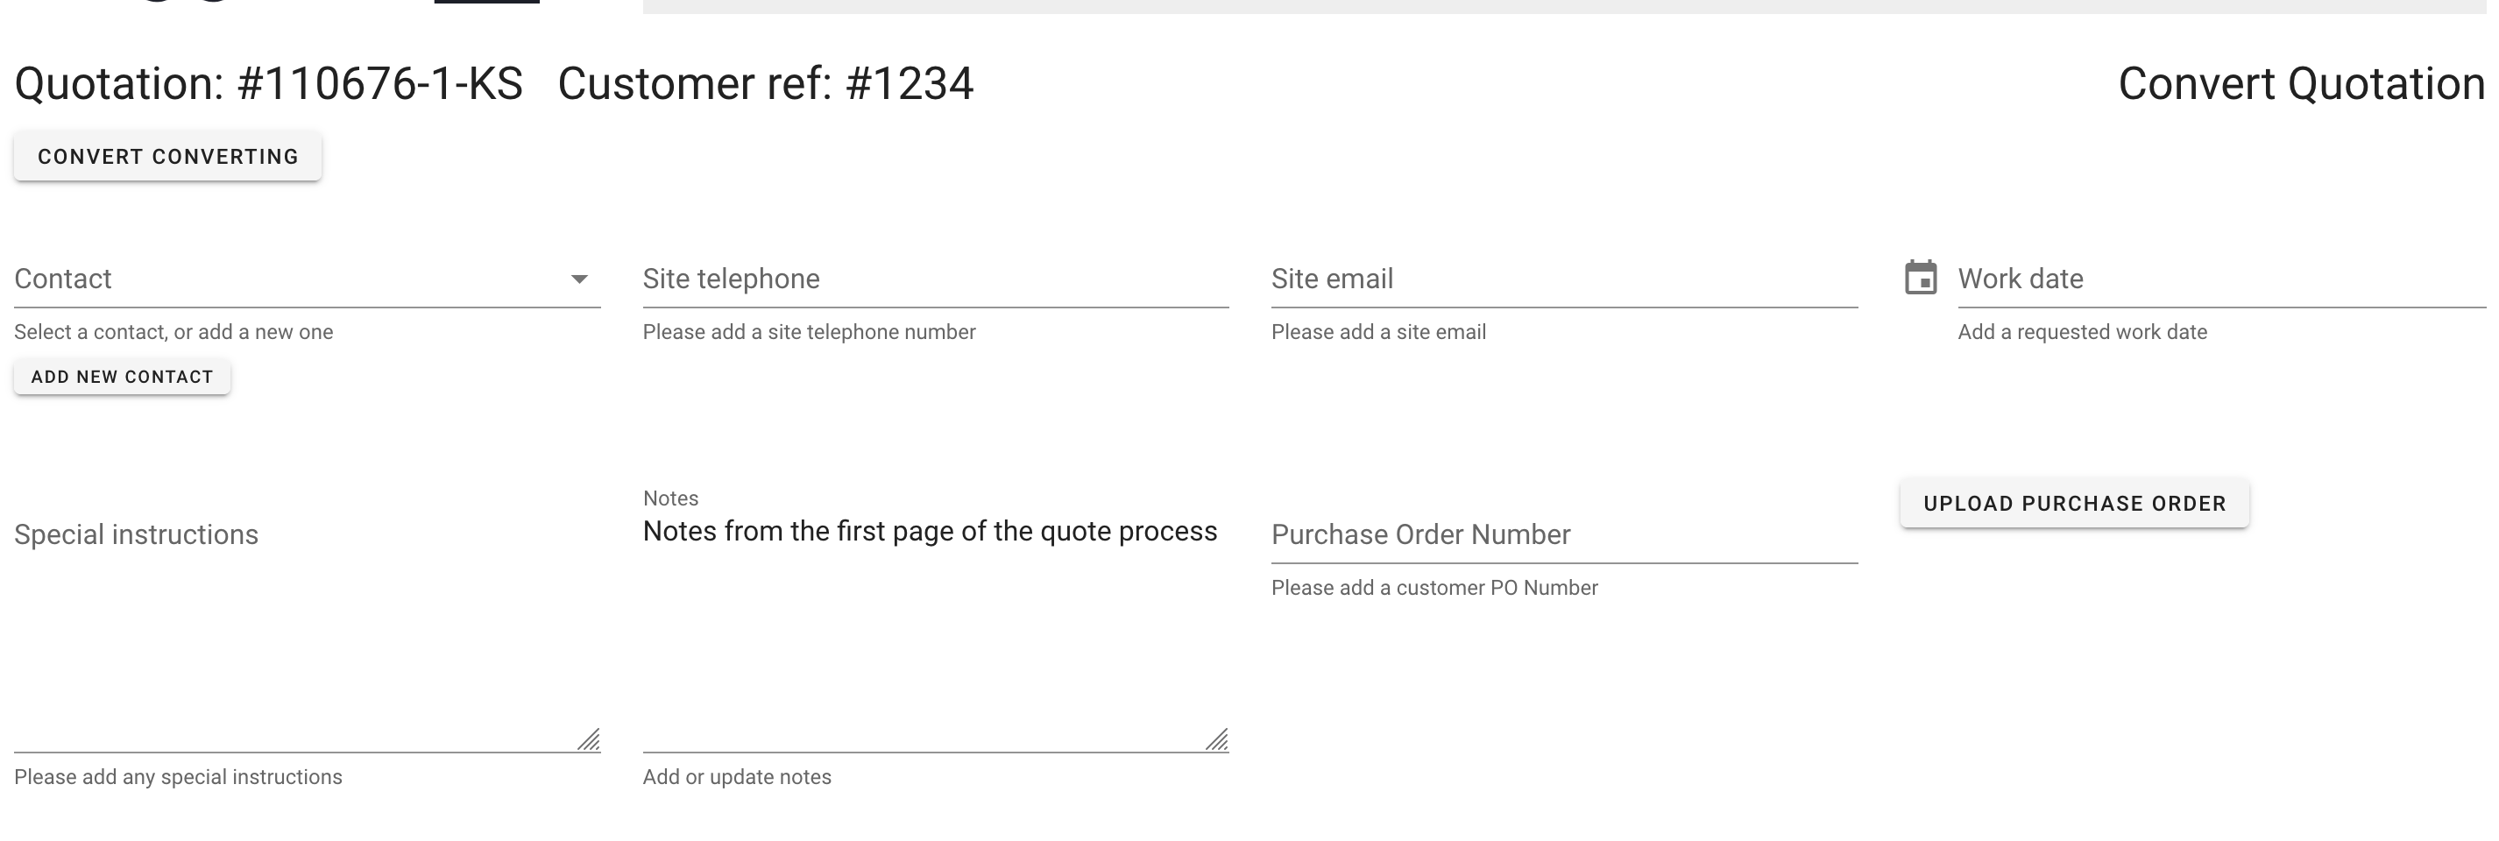This screenshot has width=2499, height=841.
Task: Click the Customer ref #1234 text
Action: [x=766, y=83]
